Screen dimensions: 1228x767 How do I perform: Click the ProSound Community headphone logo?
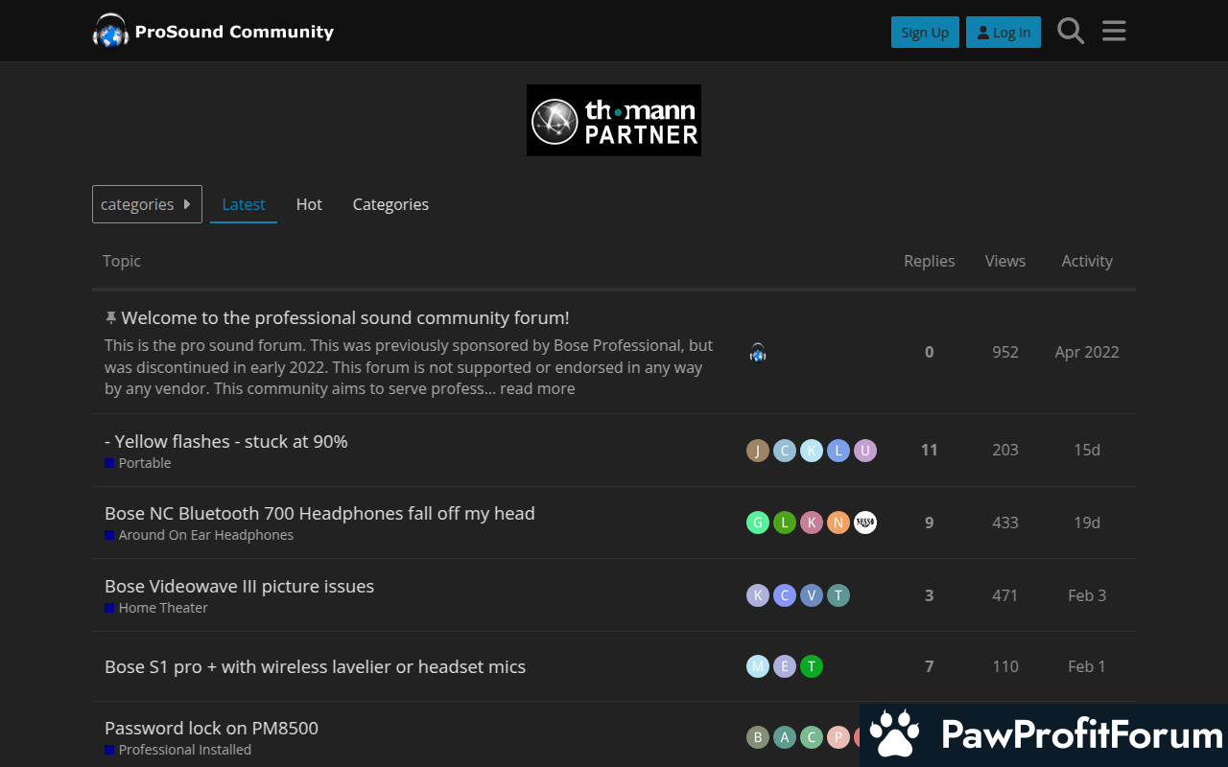(111, 32)
